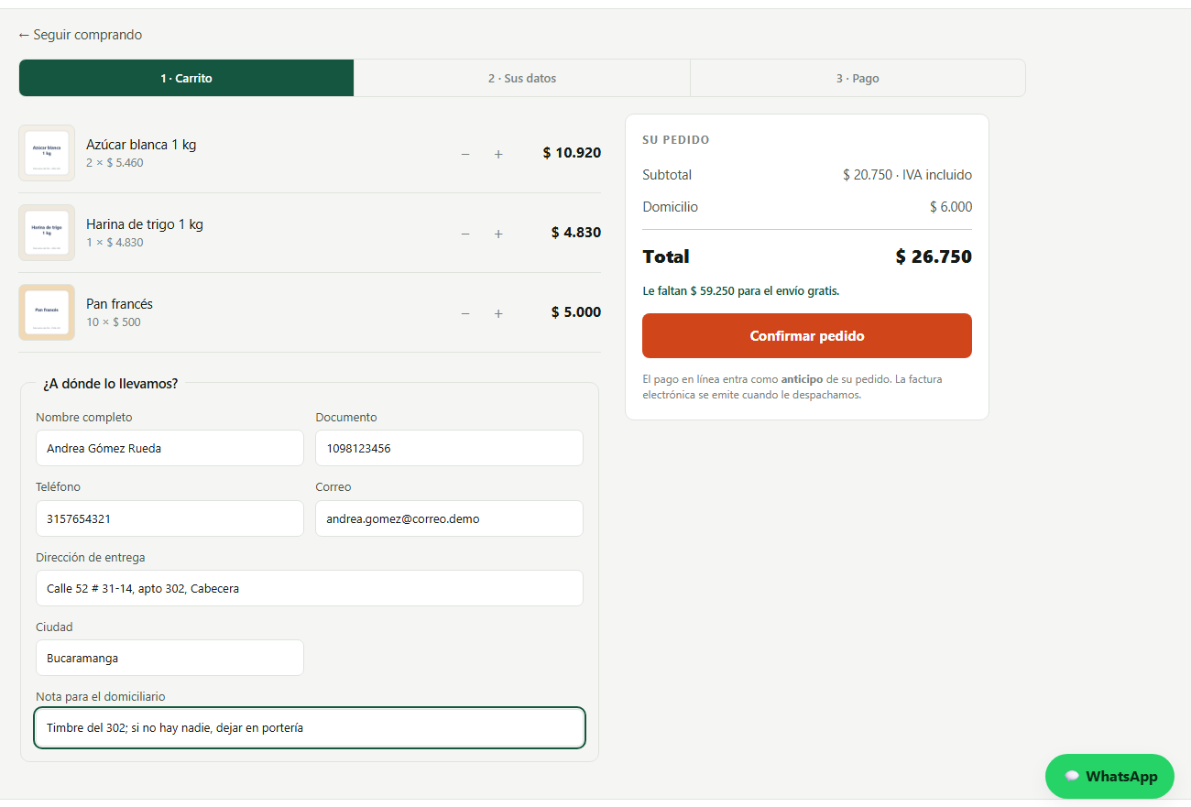Switch to the 3 · Pago step
The height and width of the screenshot is (807, 1191).
[x=858, y=78]
